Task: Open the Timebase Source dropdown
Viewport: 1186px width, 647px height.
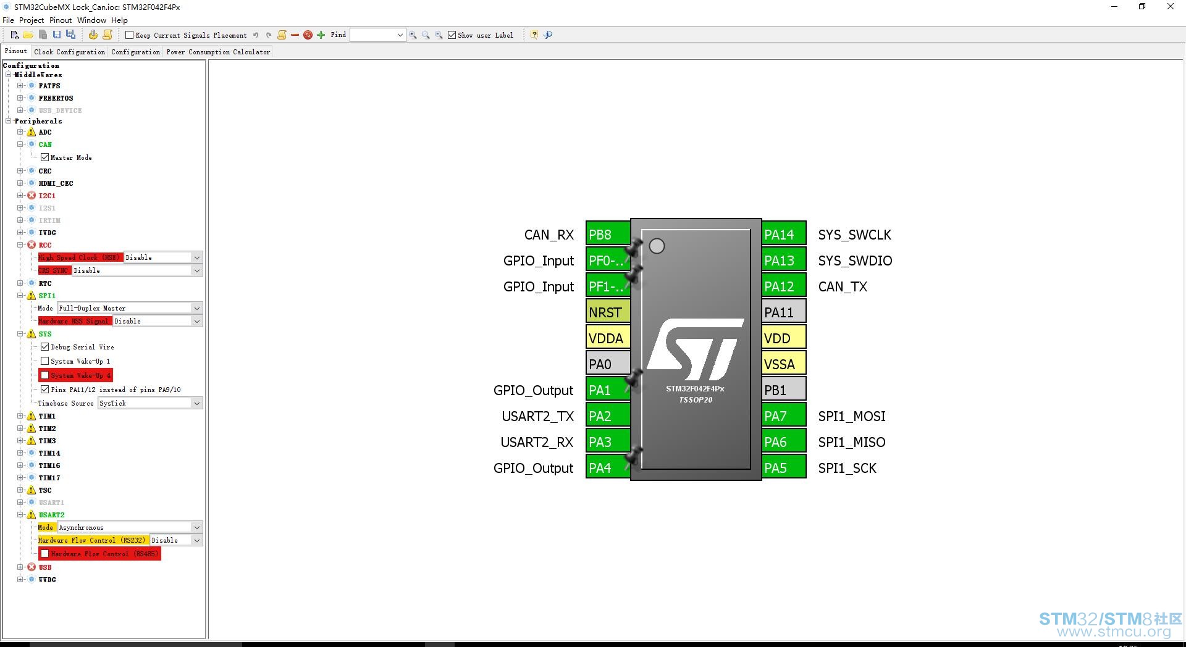Action: click(x=150, y=403)
